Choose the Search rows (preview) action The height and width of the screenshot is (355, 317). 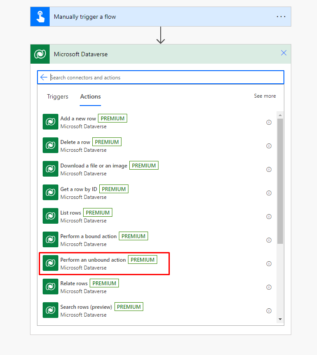coord(86,307)
